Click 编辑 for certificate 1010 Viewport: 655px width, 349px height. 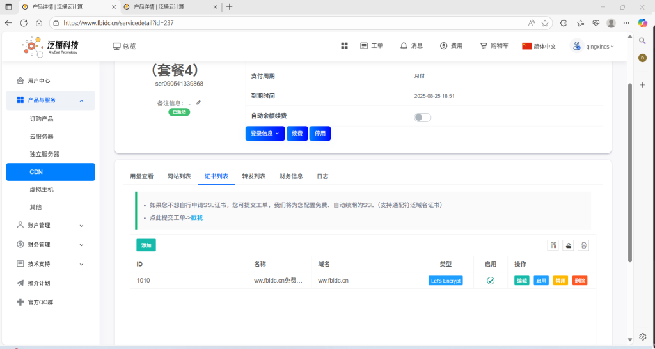(522, 281)
